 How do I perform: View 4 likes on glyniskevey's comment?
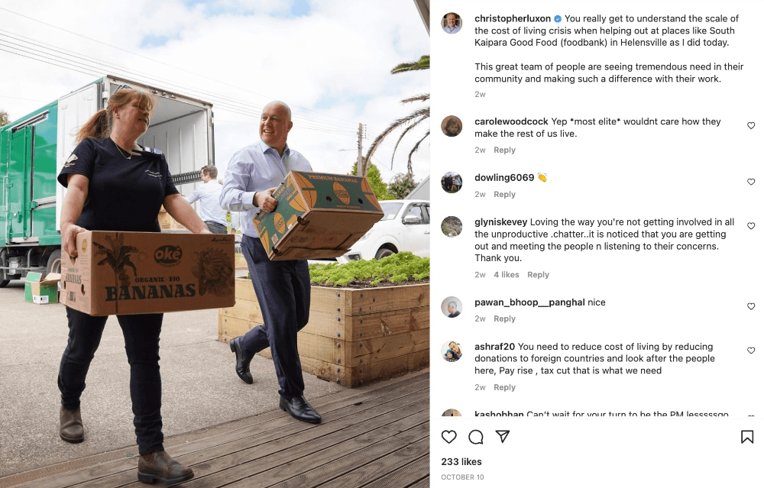click(507, 275)
